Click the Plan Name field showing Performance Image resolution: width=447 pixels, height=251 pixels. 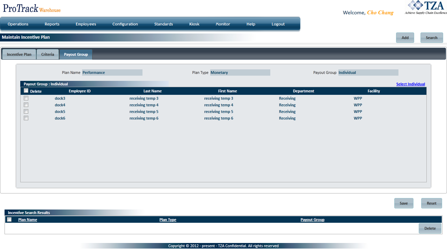click(112, 73)
